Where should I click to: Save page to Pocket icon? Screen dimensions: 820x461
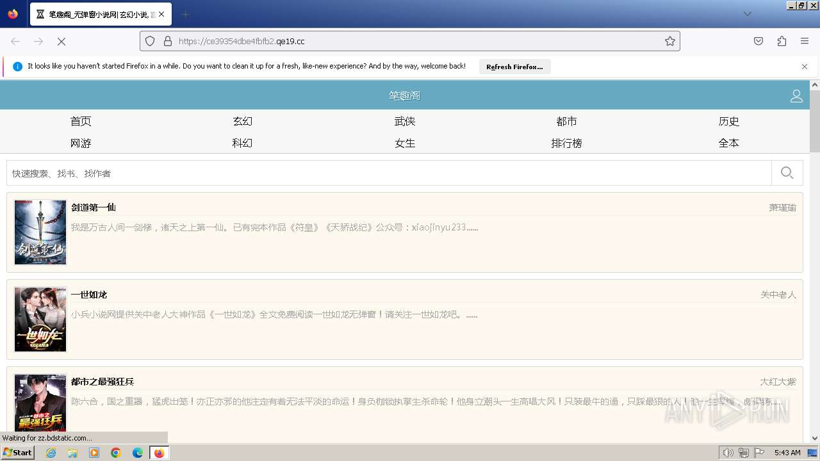pos(758,41)
